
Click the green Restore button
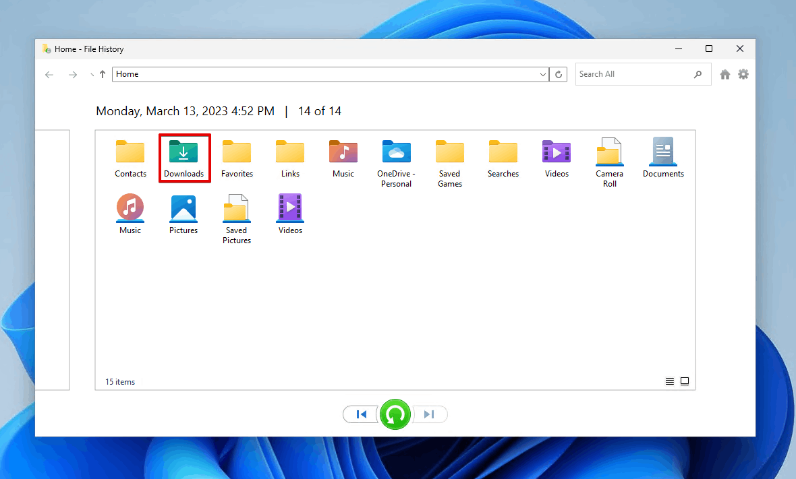[395, 414]
